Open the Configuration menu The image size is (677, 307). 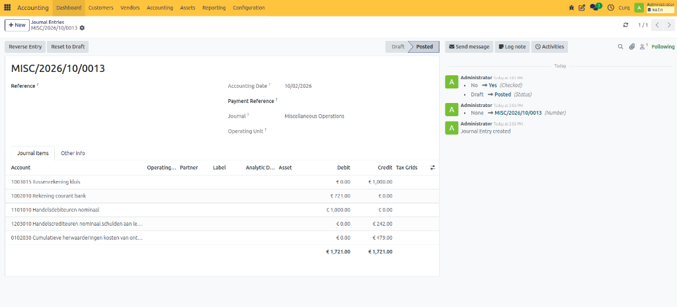(x=249, y=8)
